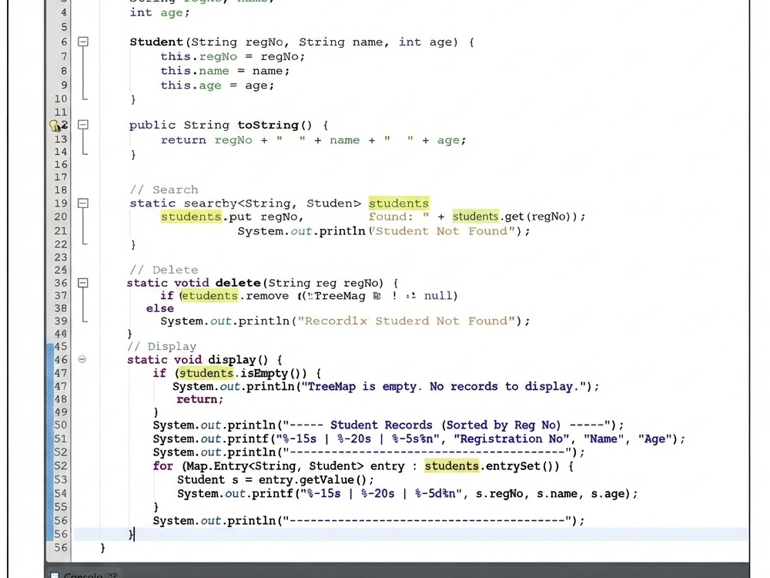This screenshot has height=578, width=770.
Task: Collapse the search method fold on line 19
Action: click(x=83, y=203)
